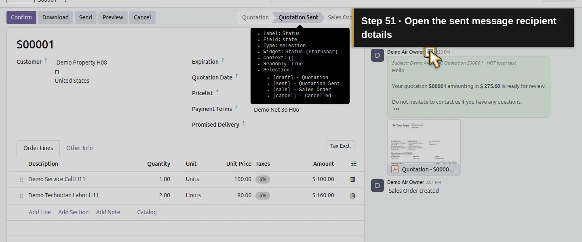This screenshot has width=582, height=242.
Task: Select the Quotation status stage
Action: (255, 17)
